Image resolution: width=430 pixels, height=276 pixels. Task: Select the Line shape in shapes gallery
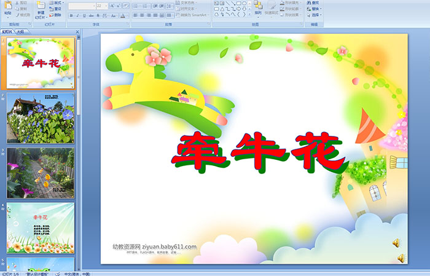pos(228,3)
